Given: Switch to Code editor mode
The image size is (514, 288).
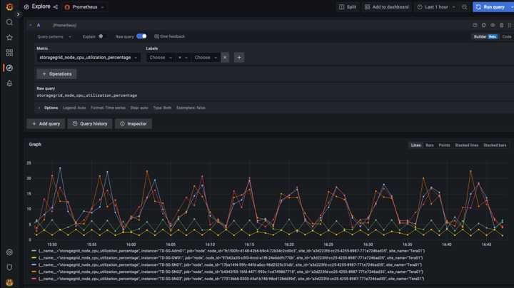Looking at the screenshot, I should click(506, 36).
